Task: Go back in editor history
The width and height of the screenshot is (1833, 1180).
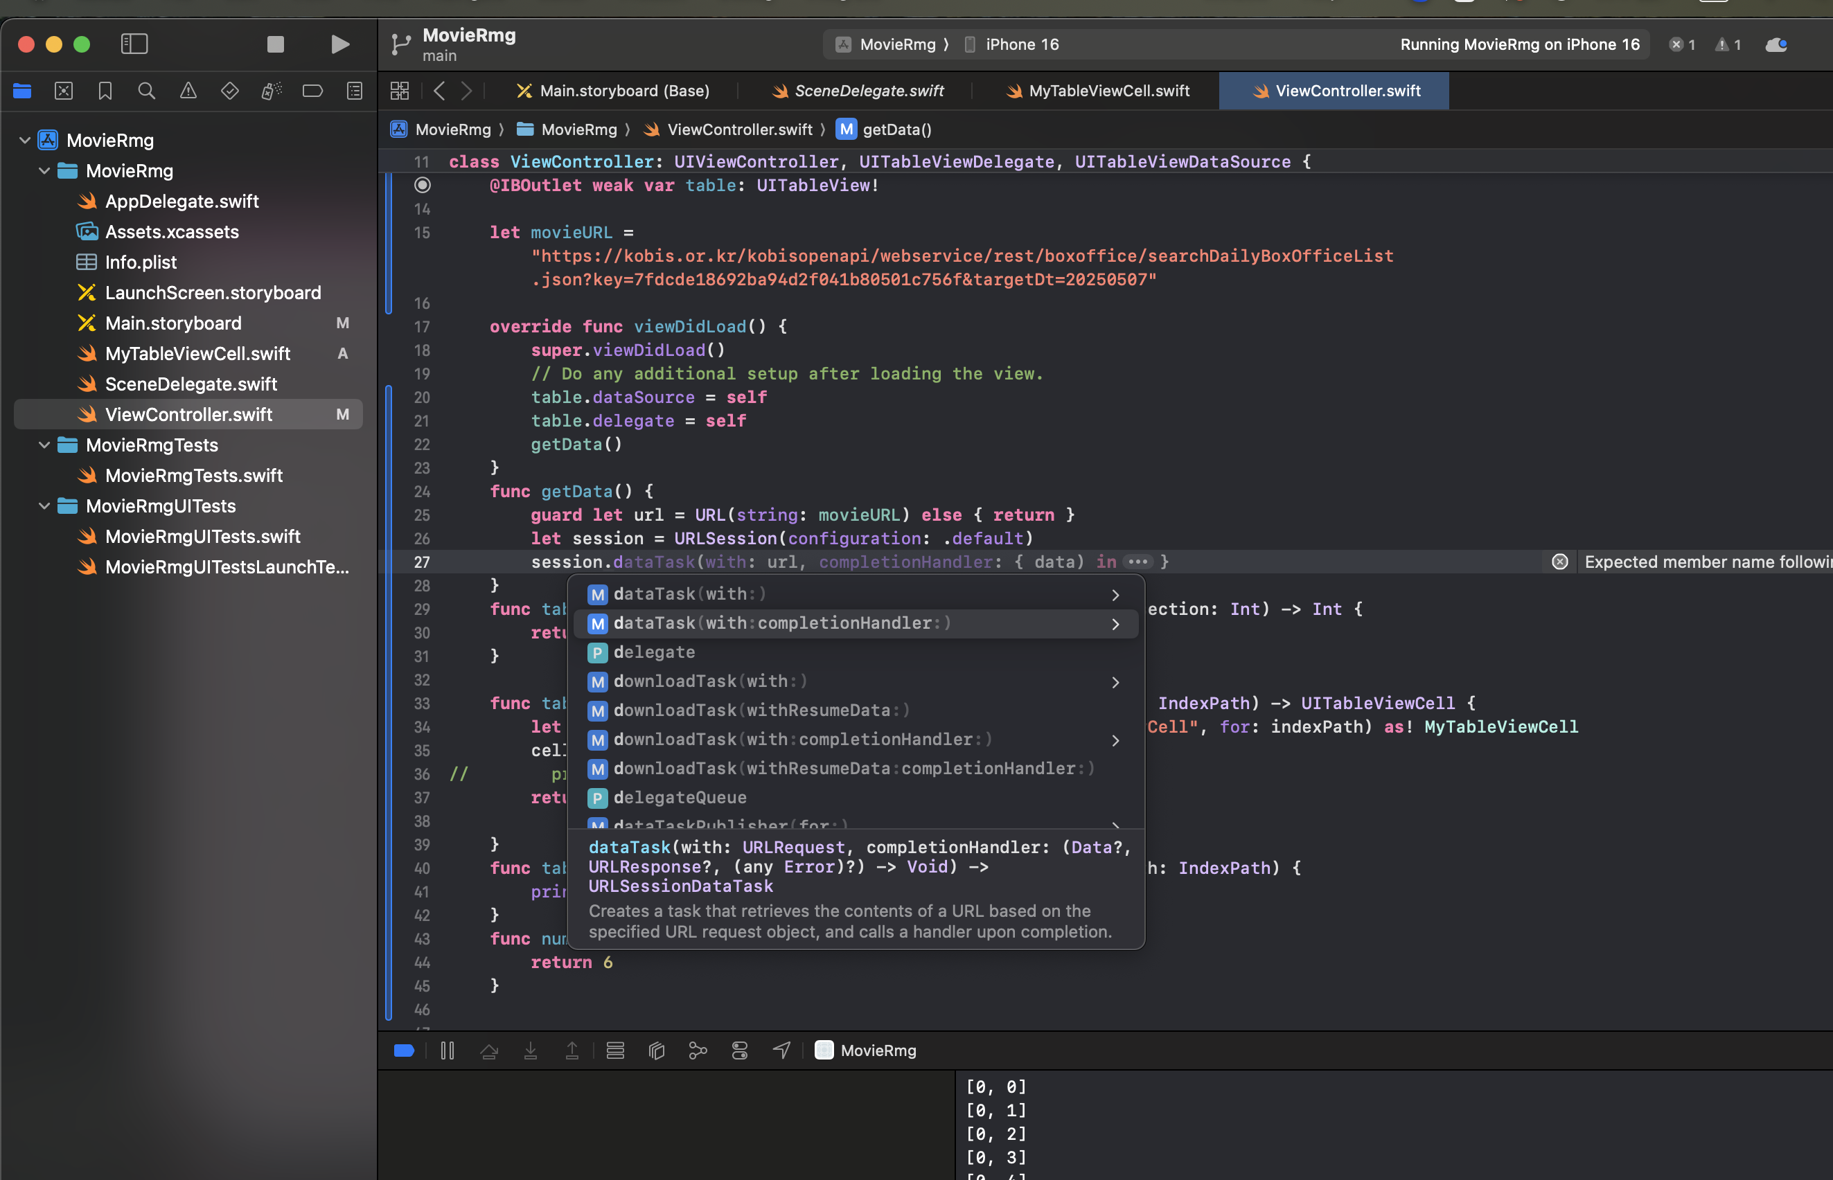Action: click(439, 91)
